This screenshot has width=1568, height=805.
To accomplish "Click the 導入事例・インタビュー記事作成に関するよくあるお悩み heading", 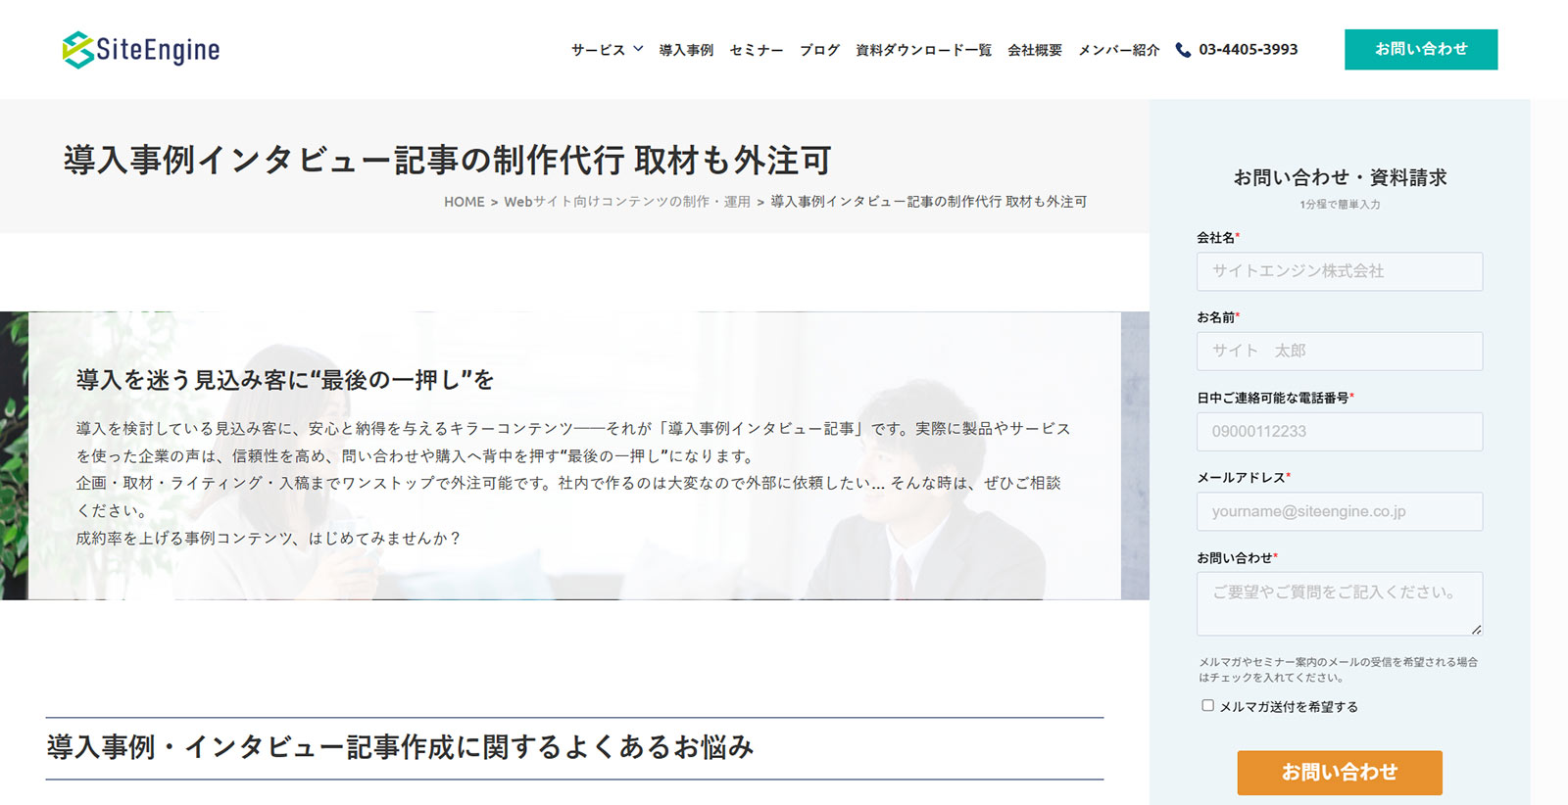I will (x=400, y=747).
